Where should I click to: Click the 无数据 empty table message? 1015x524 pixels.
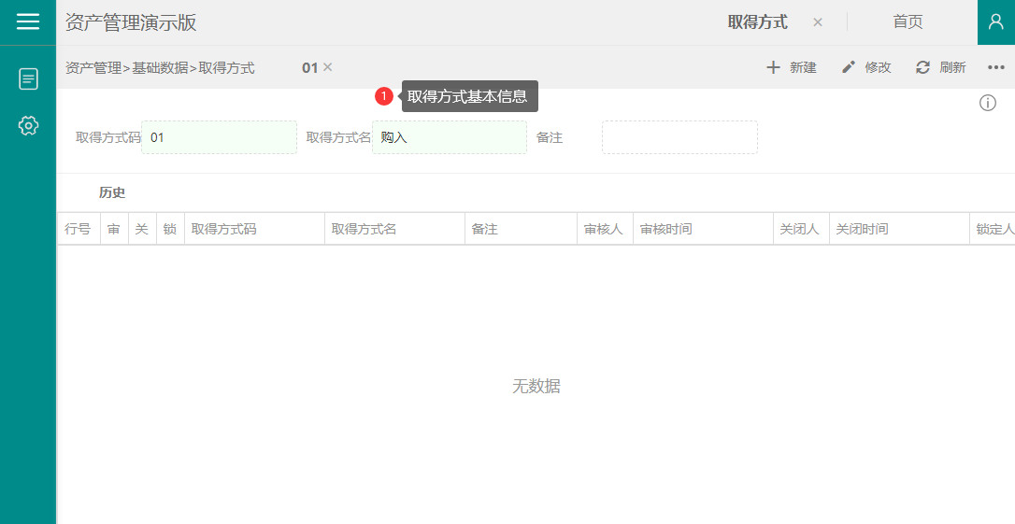click(536, 387)
